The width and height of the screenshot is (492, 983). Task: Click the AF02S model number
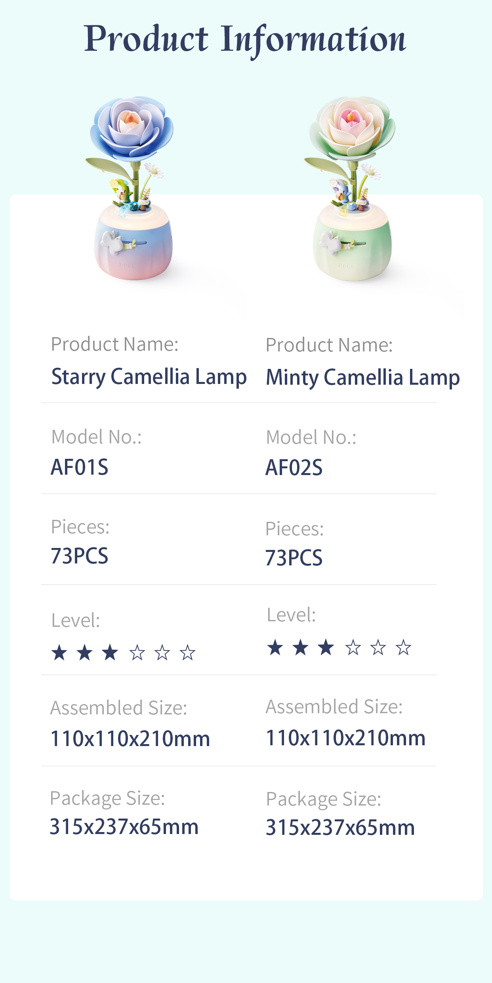coord(294,468)
